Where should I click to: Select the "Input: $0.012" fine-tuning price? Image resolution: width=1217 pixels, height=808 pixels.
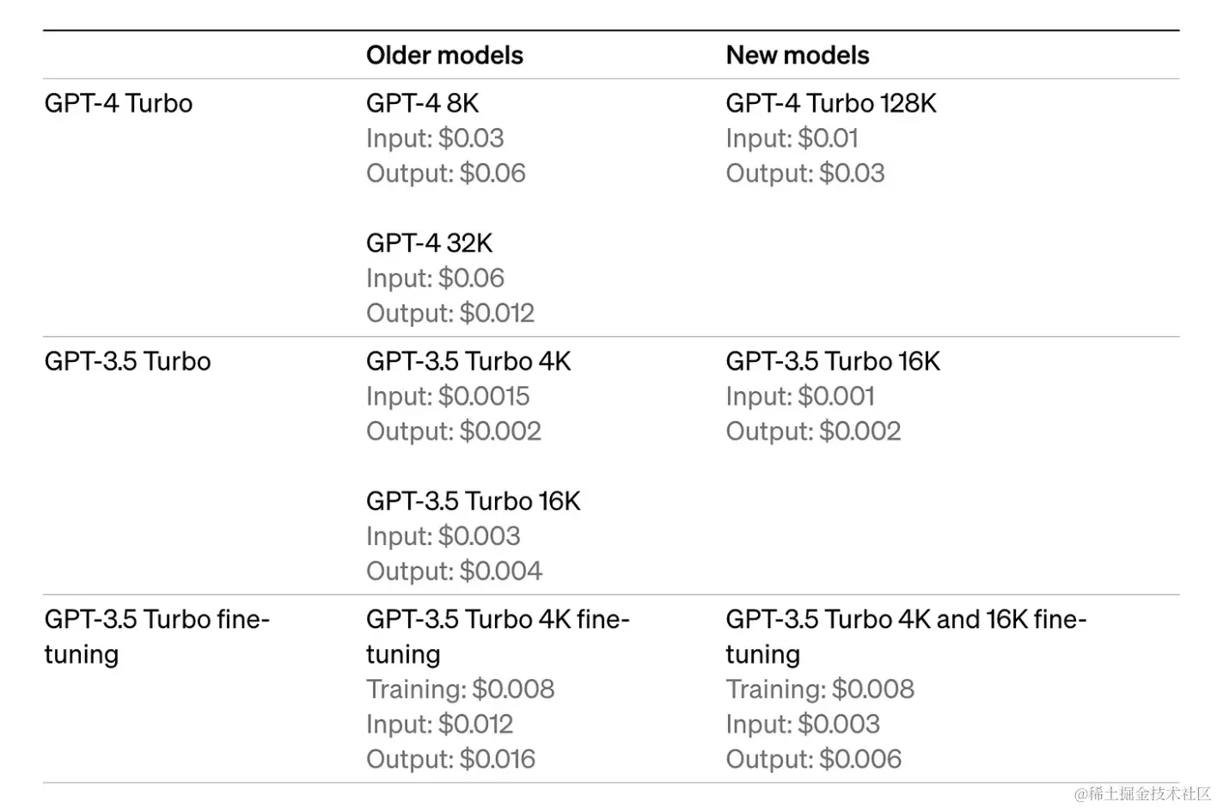click(439, 725)
